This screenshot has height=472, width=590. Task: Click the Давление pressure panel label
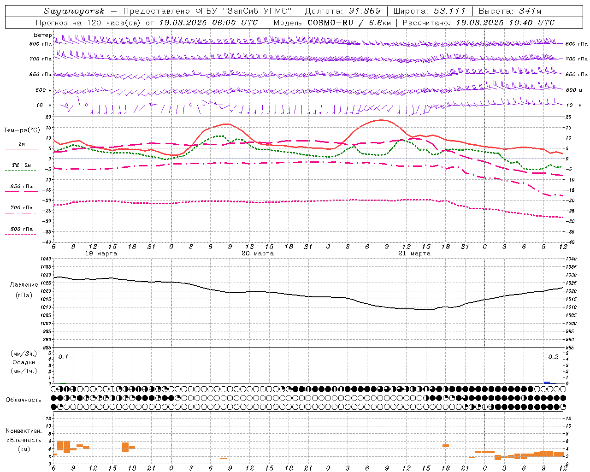24,285
